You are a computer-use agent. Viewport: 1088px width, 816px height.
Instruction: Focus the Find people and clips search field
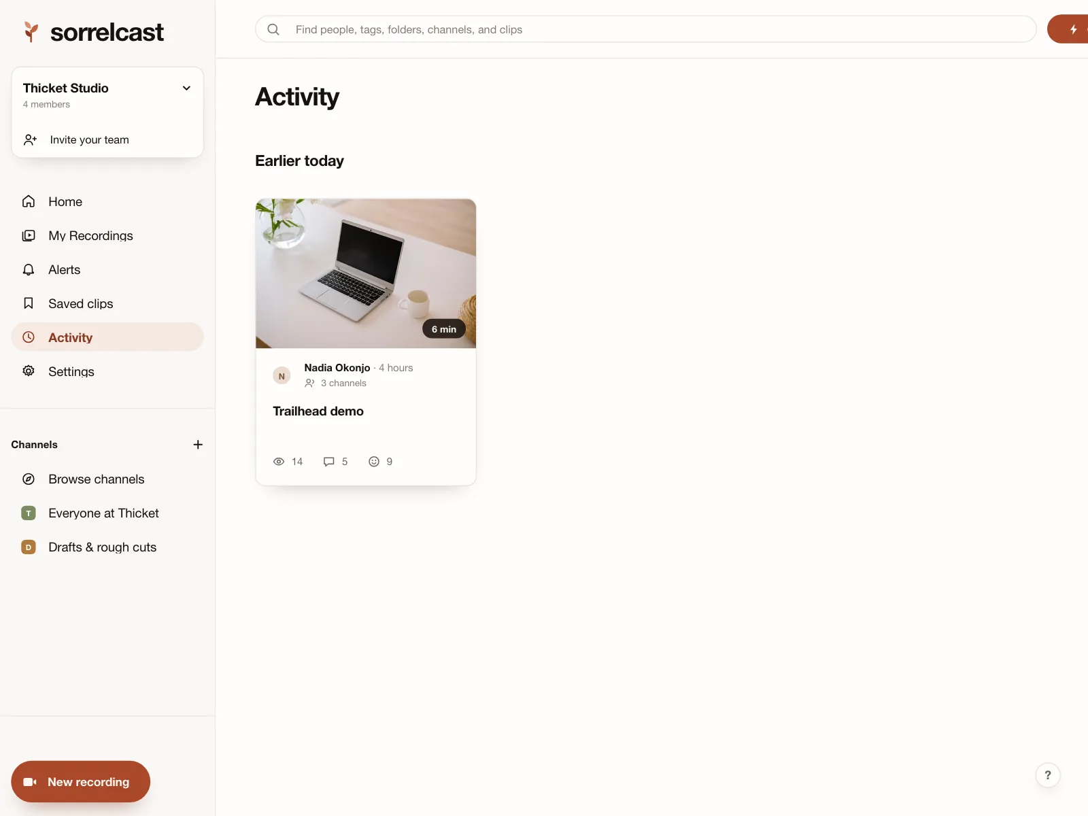(646, 29)
